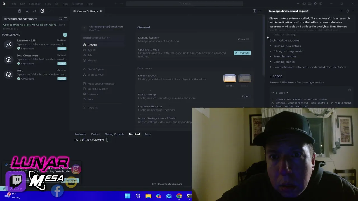Select Models settings category
Screen dimensions: 358x201
(103, 61)
